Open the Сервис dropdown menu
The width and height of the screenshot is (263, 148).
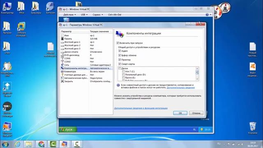pyautogui.click(x=98, y=15)
